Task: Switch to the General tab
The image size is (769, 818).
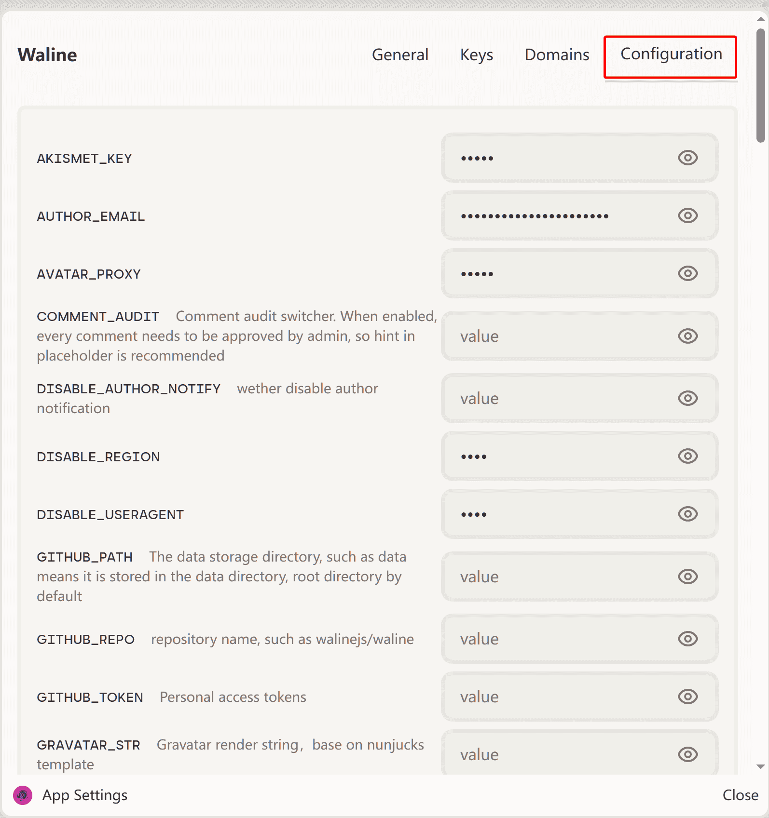Action: 400,55
